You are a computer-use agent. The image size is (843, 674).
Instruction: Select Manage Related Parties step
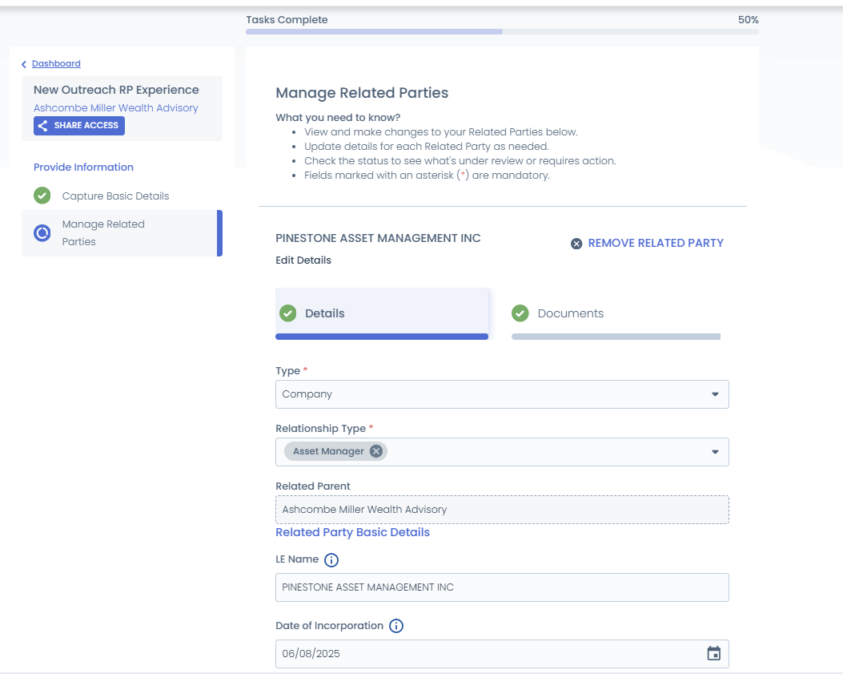pos(122,233)
